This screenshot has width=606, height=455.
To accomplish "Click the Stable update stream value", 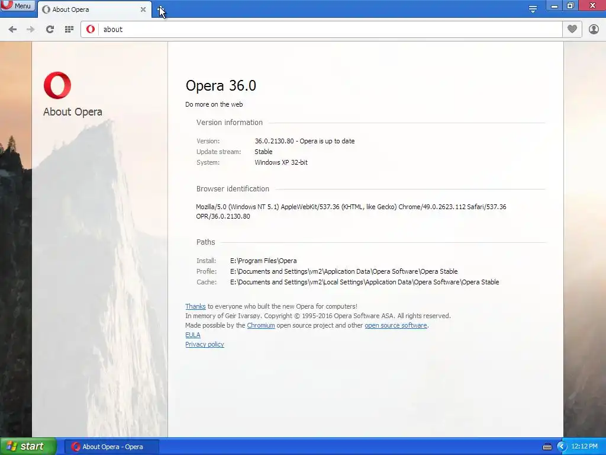I will [x=263, y=152].
